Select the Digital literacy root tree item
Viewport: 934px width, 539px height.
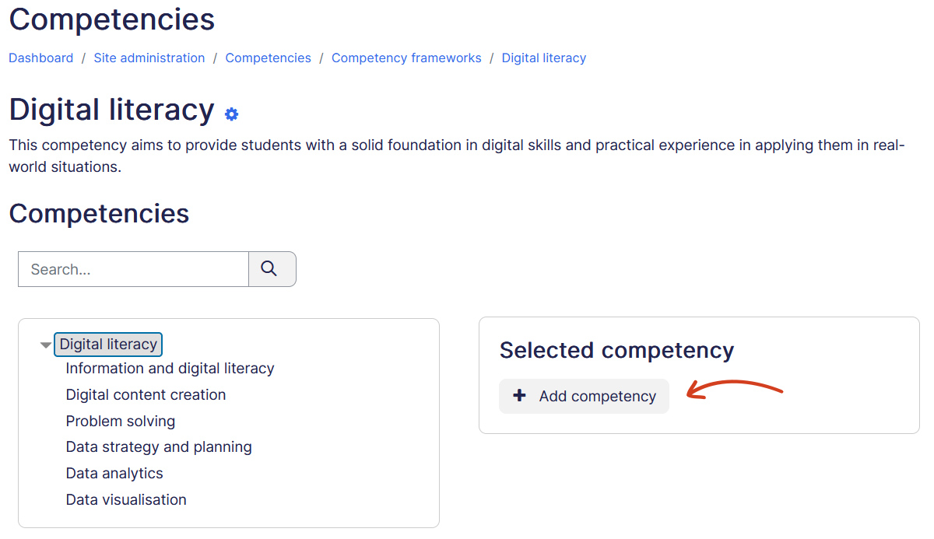pyautogui.click(x=108, y=345)
